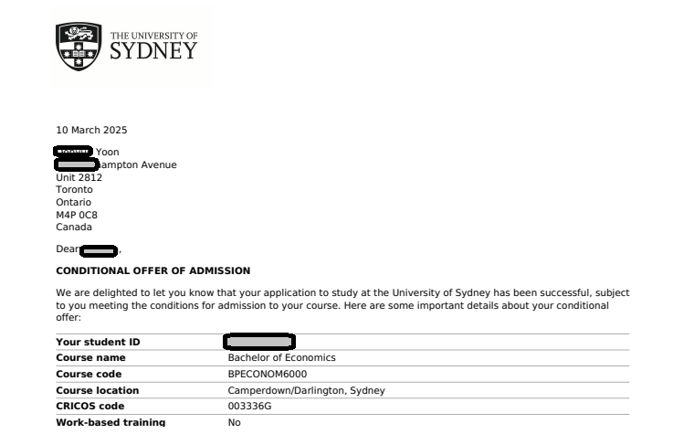Click the Unit 2812 address line
This screenshot has width=694, height=434.
(79, 177)
